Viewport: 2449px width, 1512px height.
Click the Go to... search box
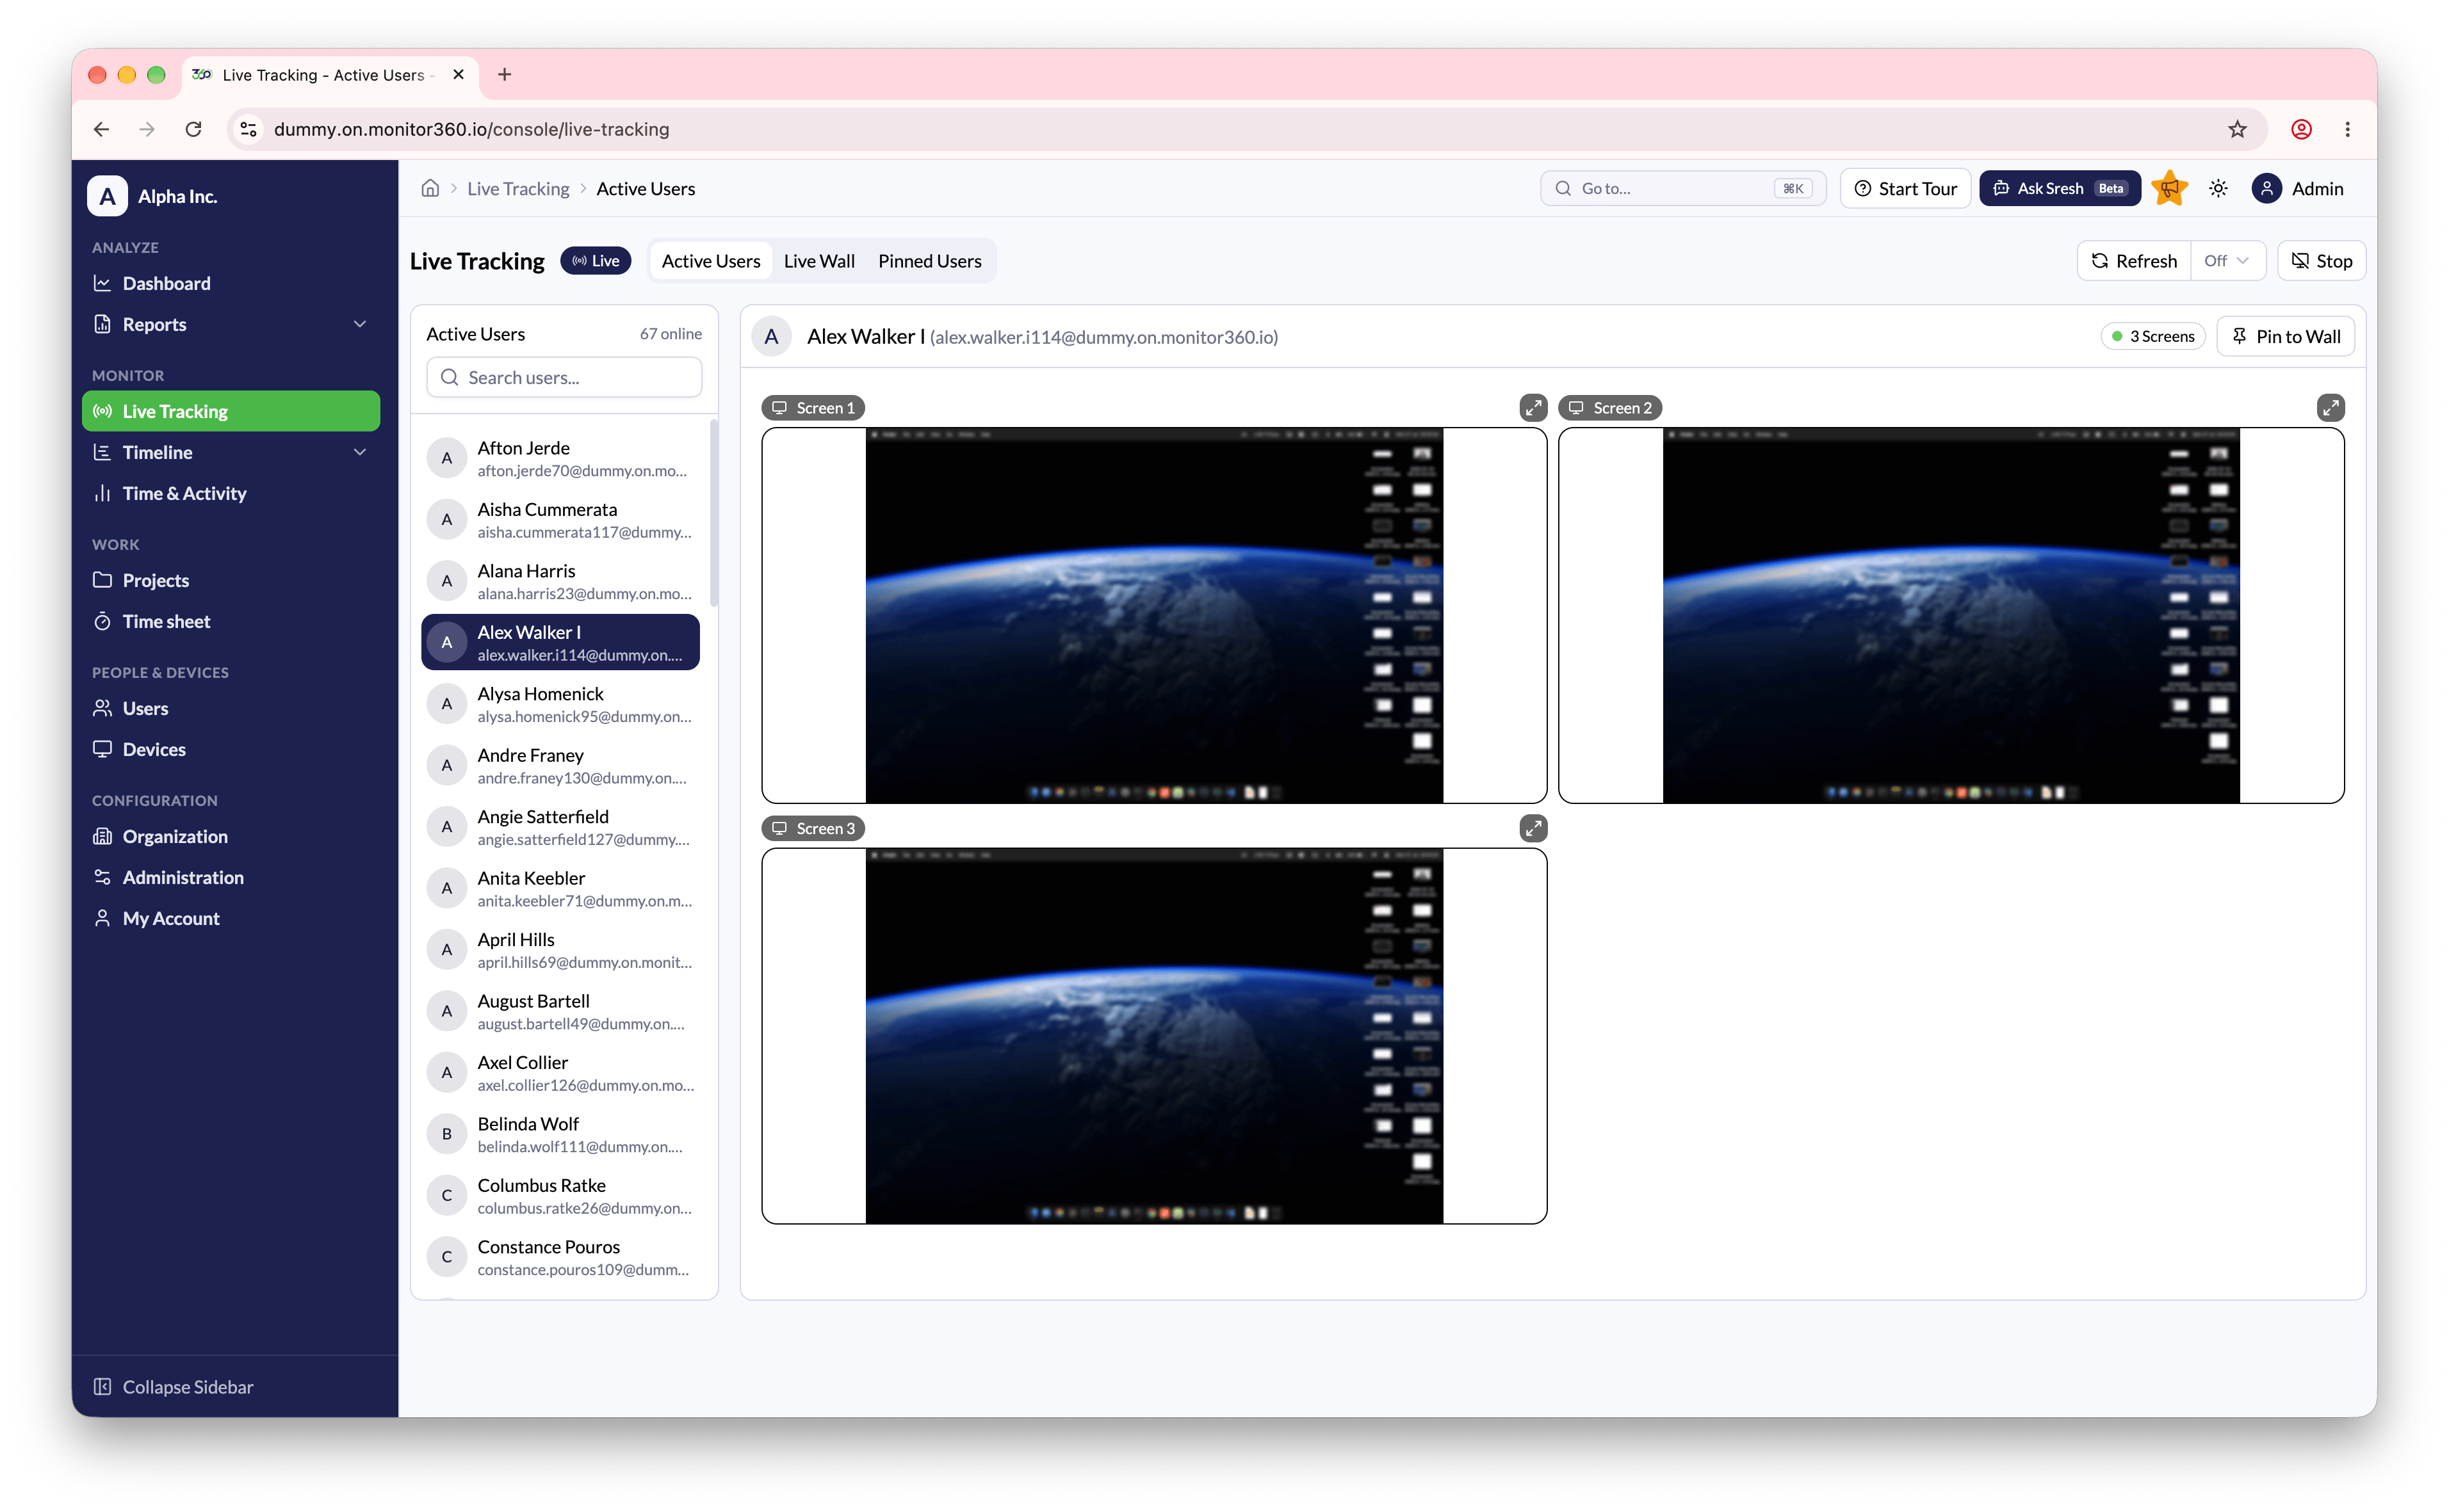(1682, 188)
